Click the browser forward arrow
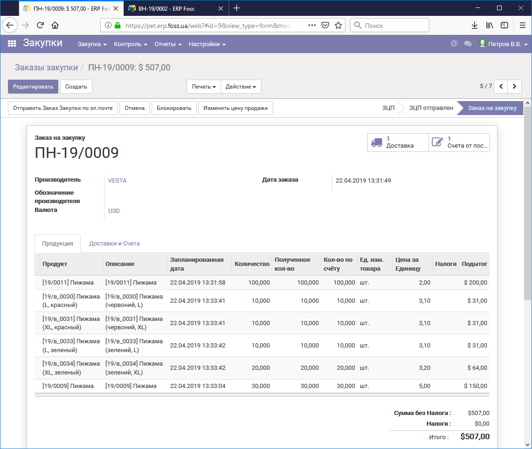The height and width of the screenshot is (449, 532). coord(25,25)
